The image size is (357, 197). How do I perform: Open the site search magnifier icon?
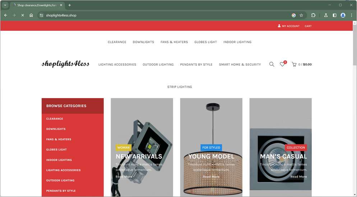(272, 64)
